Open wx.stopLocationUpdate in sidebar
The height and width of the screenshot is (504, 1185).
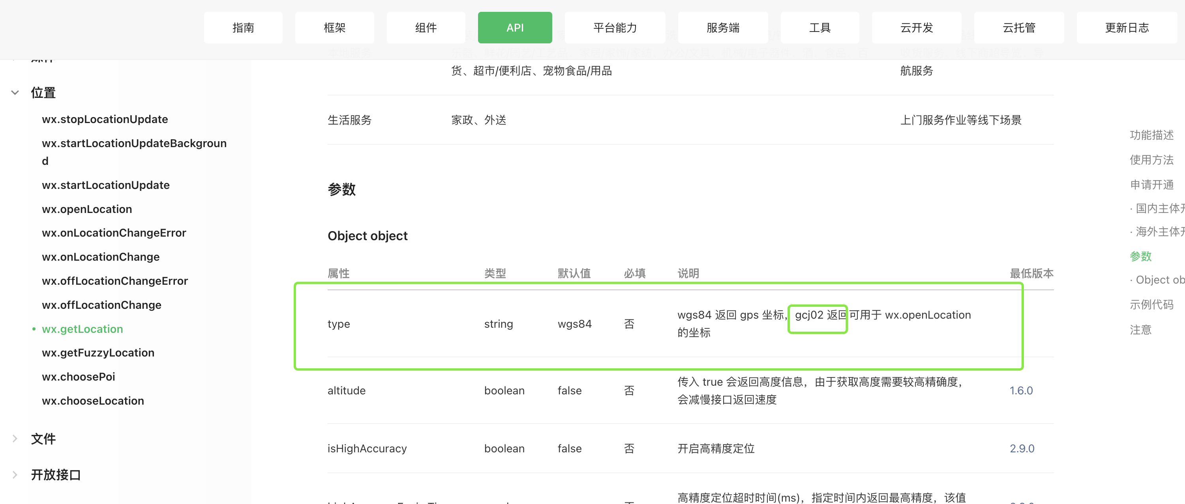(x=105, y=119)
